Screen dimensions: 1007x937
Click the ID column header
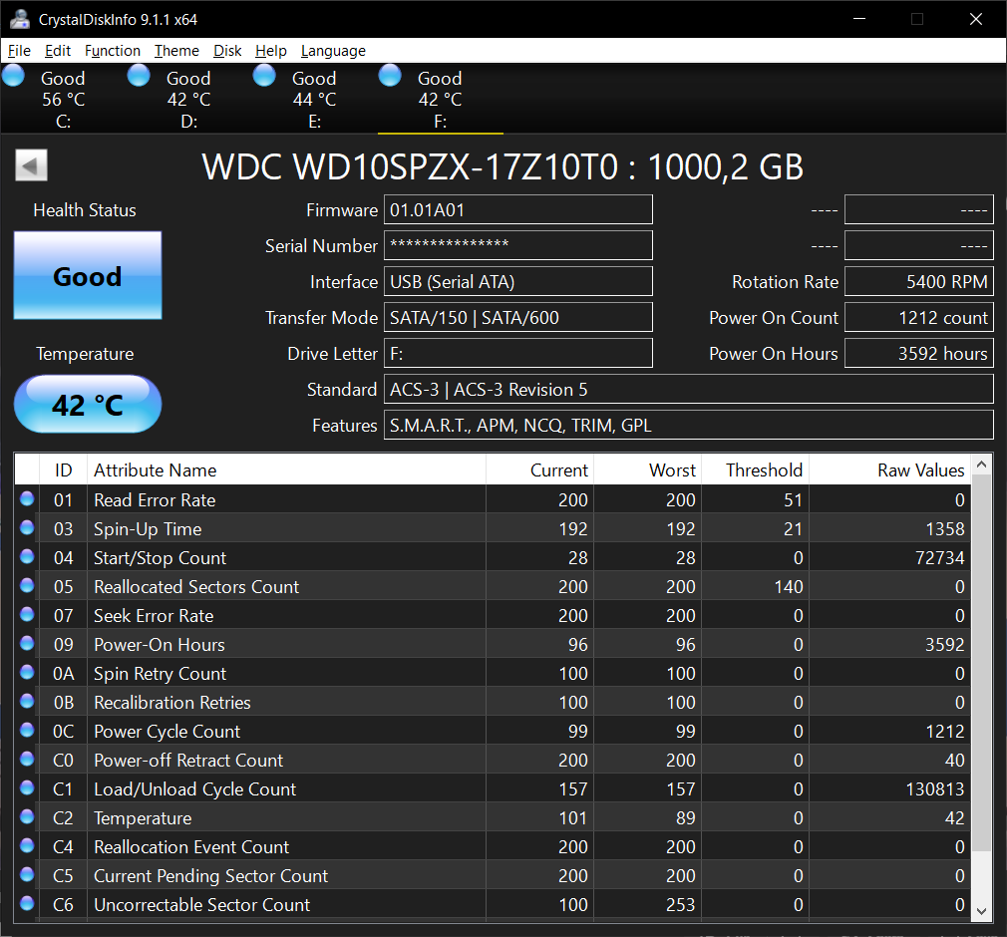[63, 470]
